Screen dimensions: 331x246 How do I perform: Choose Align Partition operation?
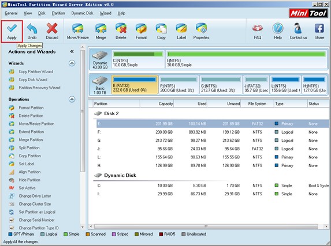pyautogui.click(x=29, y=172)
